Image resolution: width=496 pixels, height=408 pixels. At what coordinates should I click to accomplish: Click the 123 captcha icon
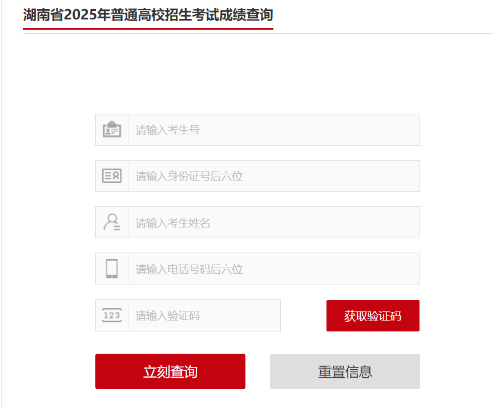click(x=112, y=315)
